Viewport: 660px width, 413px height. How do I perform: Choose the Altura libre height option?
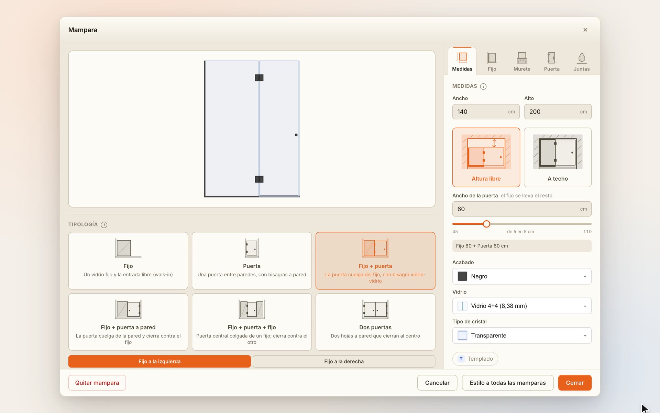click(486, 157)
